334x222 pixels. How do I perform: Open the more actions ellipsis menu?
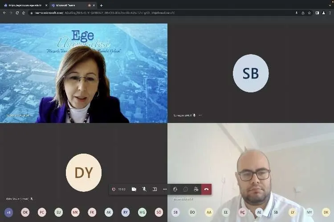click(x=165, y=189)
